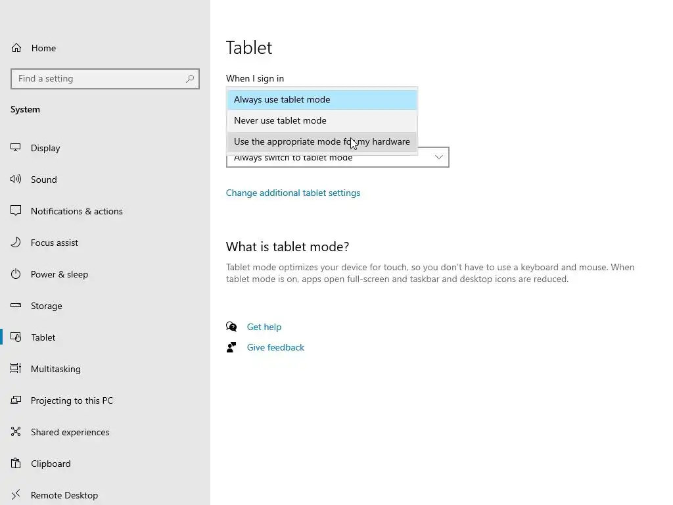Open the Clipboard settings page
The height and width of the screenshot is (505, 673).
click(x=51, y=464)
